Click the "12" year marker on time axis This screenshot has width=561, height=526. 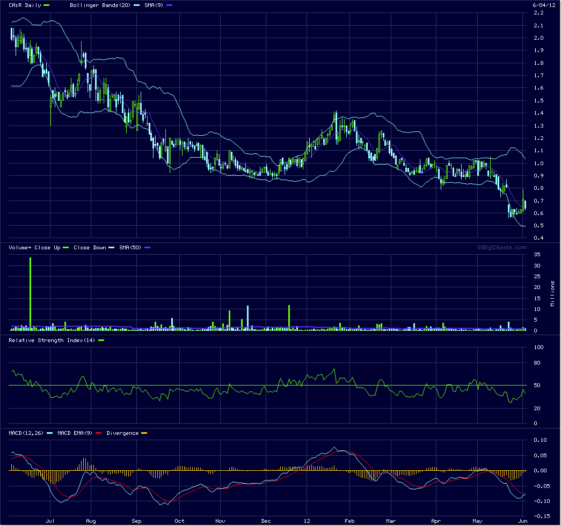(307, 521)
